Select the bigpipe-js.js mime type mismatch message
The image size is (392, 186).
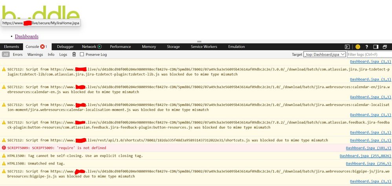coord(198,174)
